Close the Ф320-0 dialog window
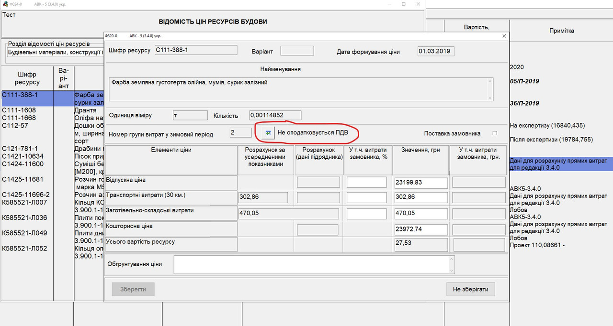 coord(504,36)
